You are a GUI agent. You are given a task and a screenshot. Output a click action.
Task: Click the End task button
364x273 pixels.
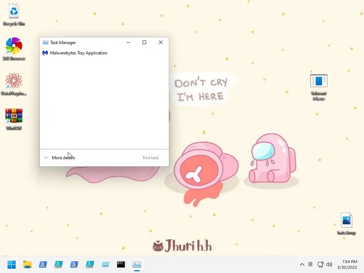pyautogui.click(x=151, y=157)
